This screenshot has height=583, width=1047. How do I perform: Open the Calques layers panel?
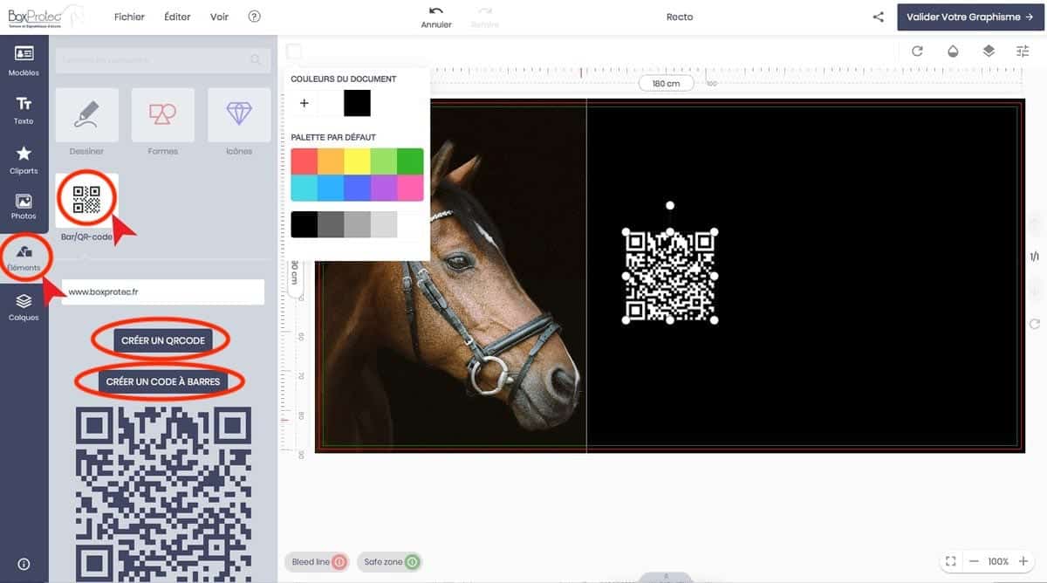tap(24, 306)
